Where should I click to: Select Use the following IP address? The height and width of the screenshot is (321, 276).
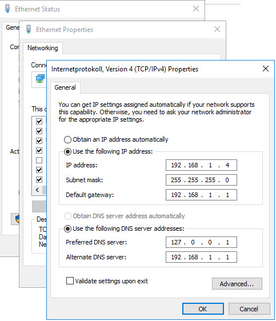(67, 152)
